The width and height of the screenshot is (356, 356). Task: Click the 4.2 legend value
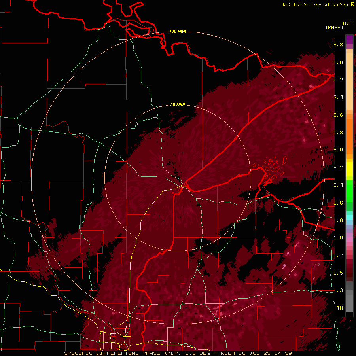338,167
